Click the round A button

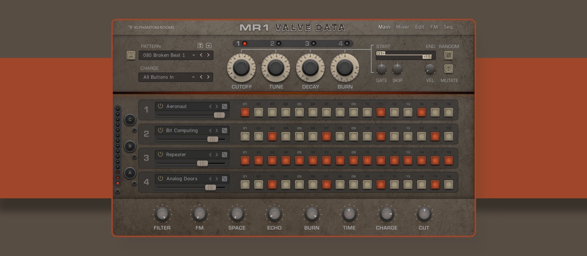pos(130,173)
